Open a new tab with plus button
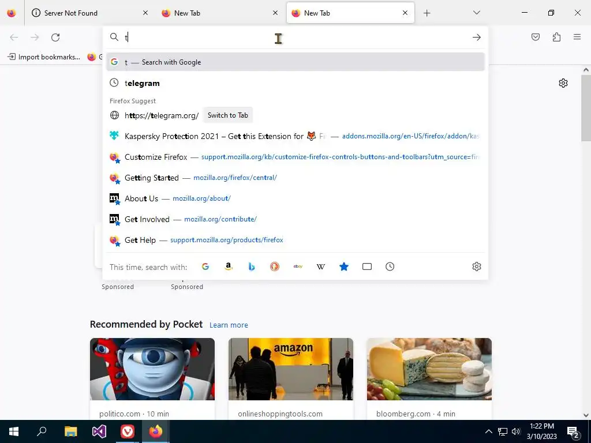 (x=427, y=13)
